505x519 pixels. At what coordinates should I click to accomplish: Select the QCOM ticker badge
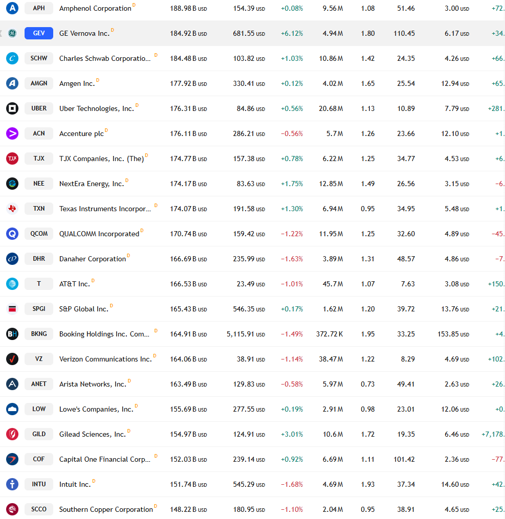point(39,234)
